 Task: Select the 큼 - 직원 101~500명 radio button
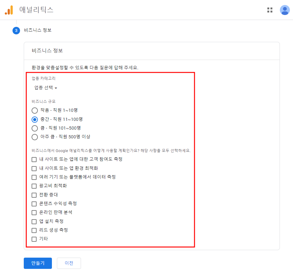pos(35,128)
